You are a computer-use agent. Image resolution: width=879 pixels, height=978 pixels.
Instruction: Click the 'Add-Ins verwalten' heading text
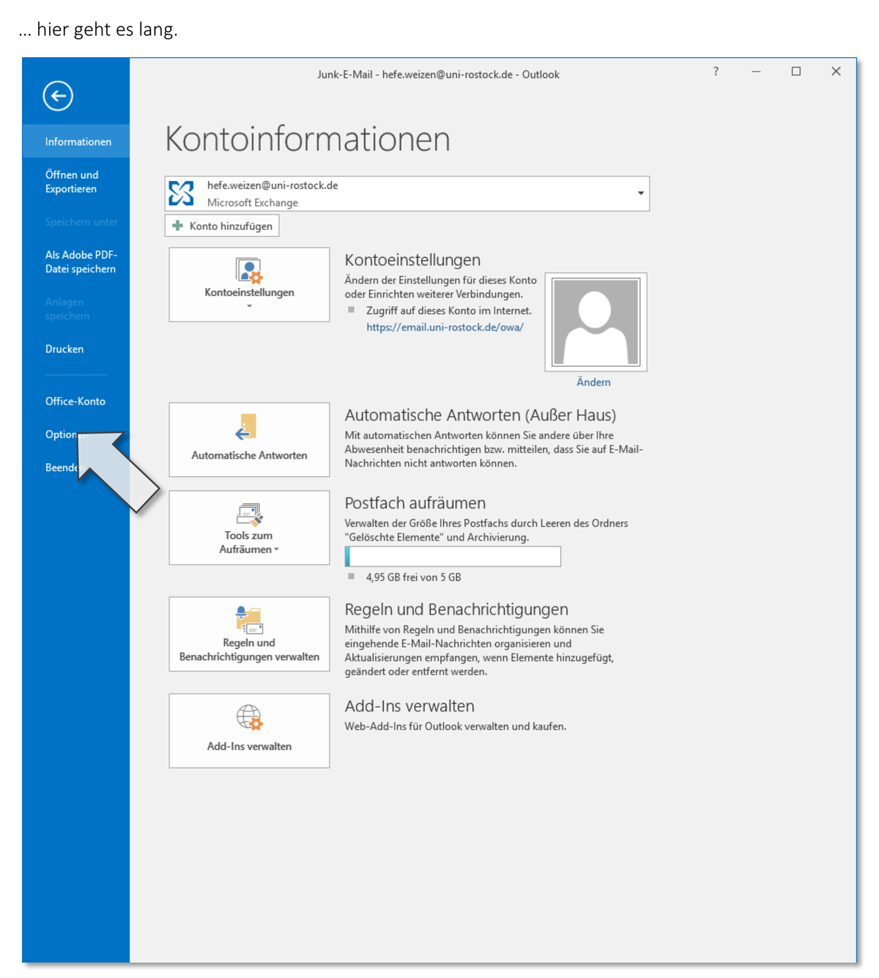click(409, 706)
